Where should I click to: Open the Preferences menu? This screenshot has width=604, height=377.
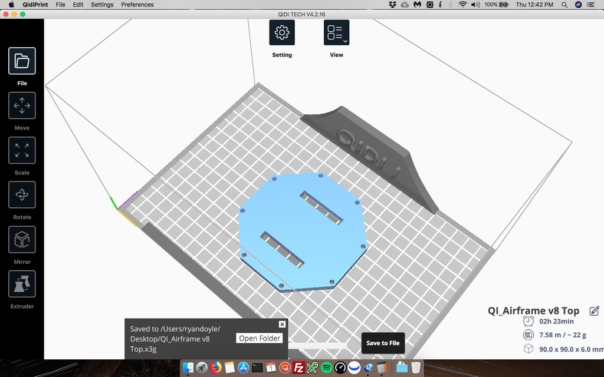tap(137, 5)
